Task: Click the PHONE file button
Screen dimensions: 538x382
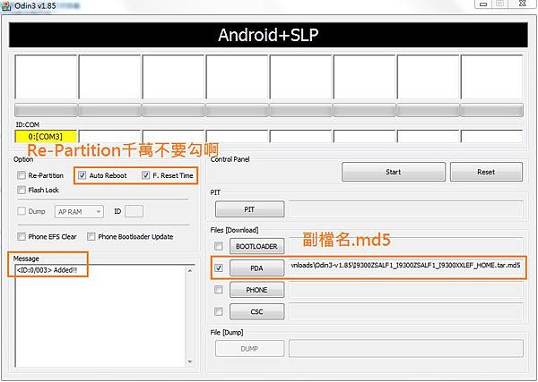Action: point(256,290)
